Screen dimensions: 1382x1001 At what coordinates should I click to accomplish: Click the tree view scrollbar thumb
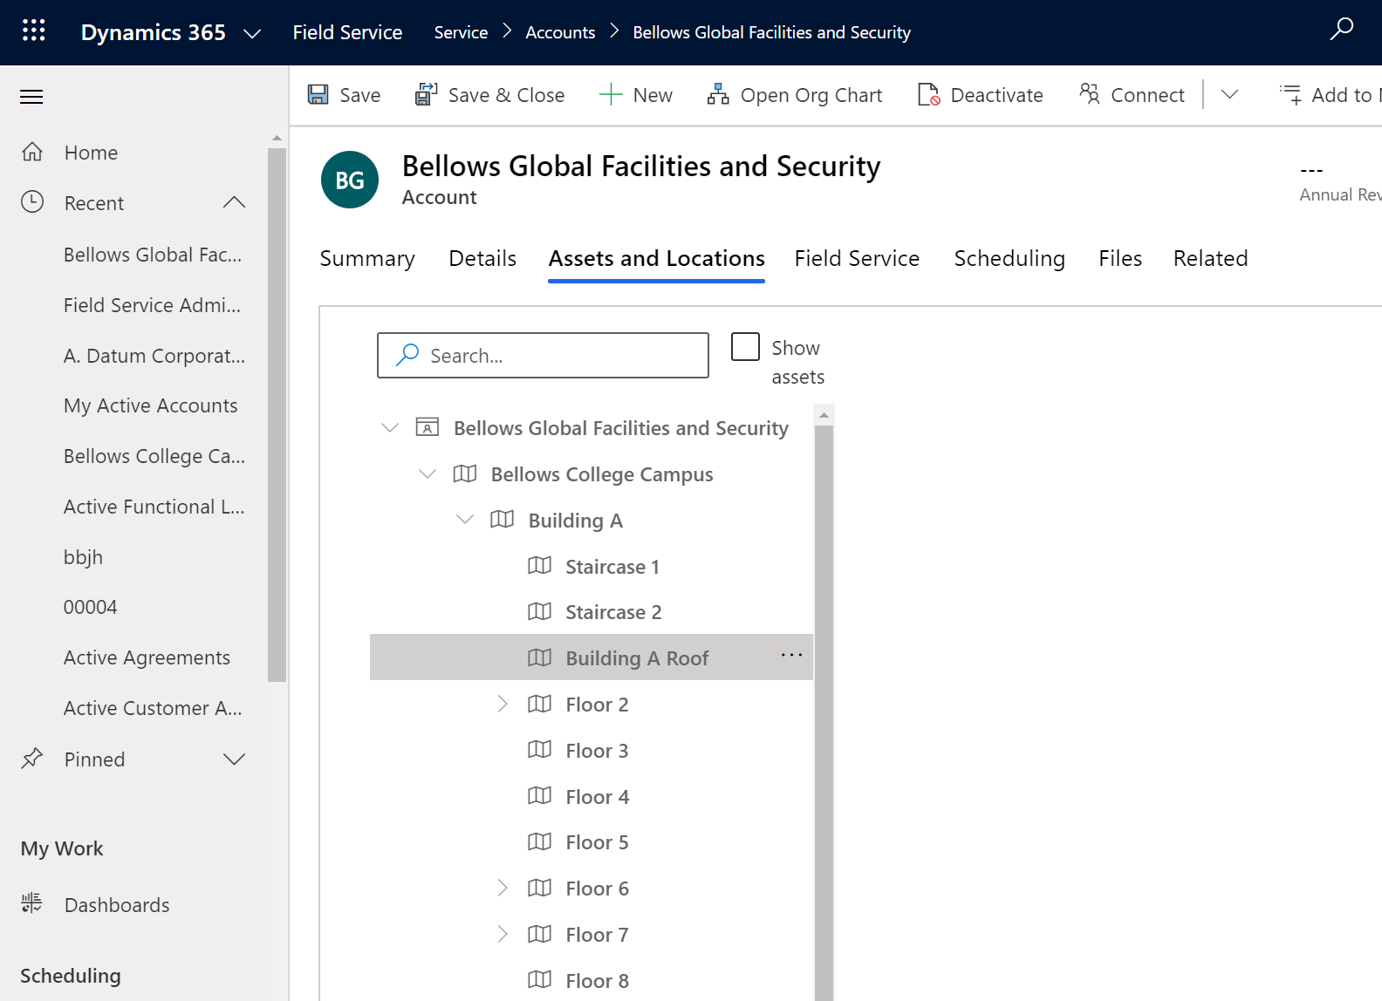pos(824,713)
